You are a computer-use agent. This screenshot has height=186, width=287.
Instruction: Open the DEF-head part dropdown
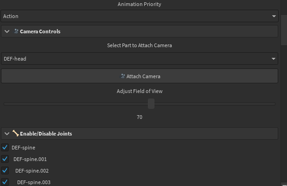coord(140,59)
